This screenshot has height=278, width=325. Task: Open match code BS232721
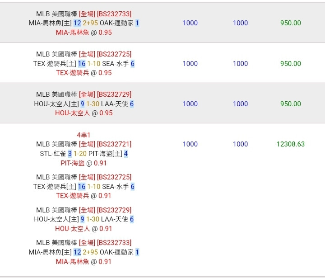(114, 144)
